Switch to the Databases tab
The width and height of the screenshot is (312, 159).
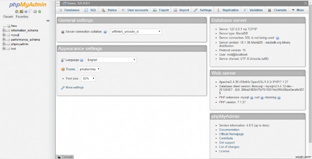(69, 10)
